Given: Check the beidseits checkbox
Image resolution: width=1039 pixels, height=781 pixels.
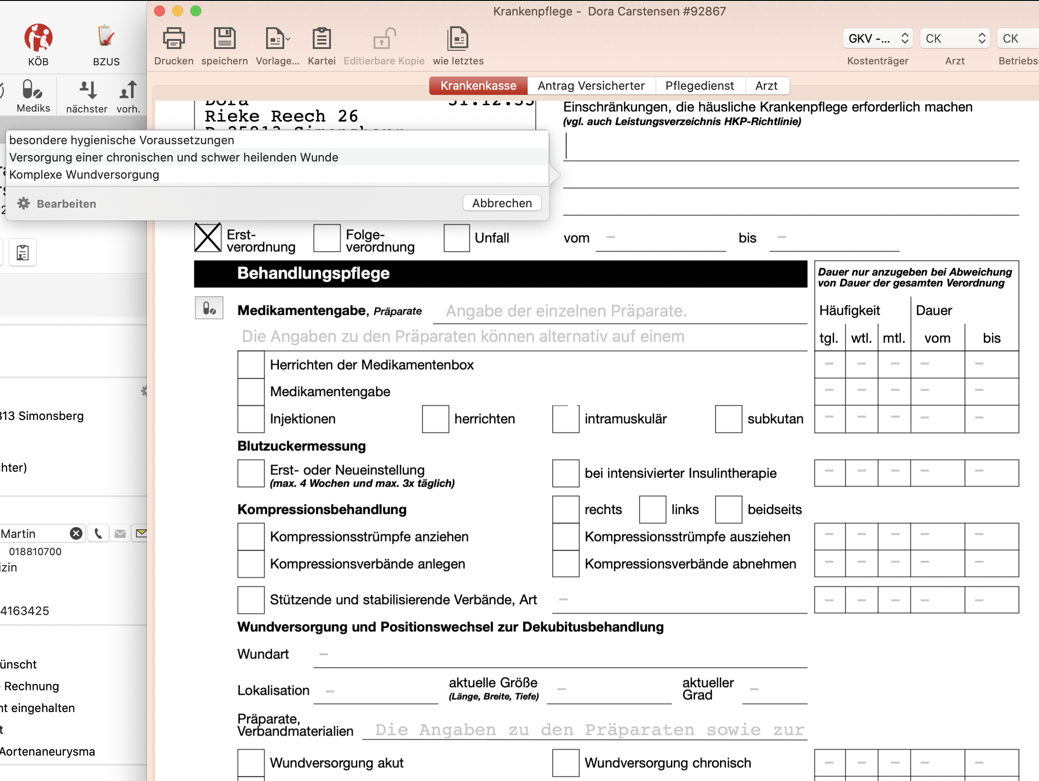Looking at the screenshot, I should pos(728,509).
